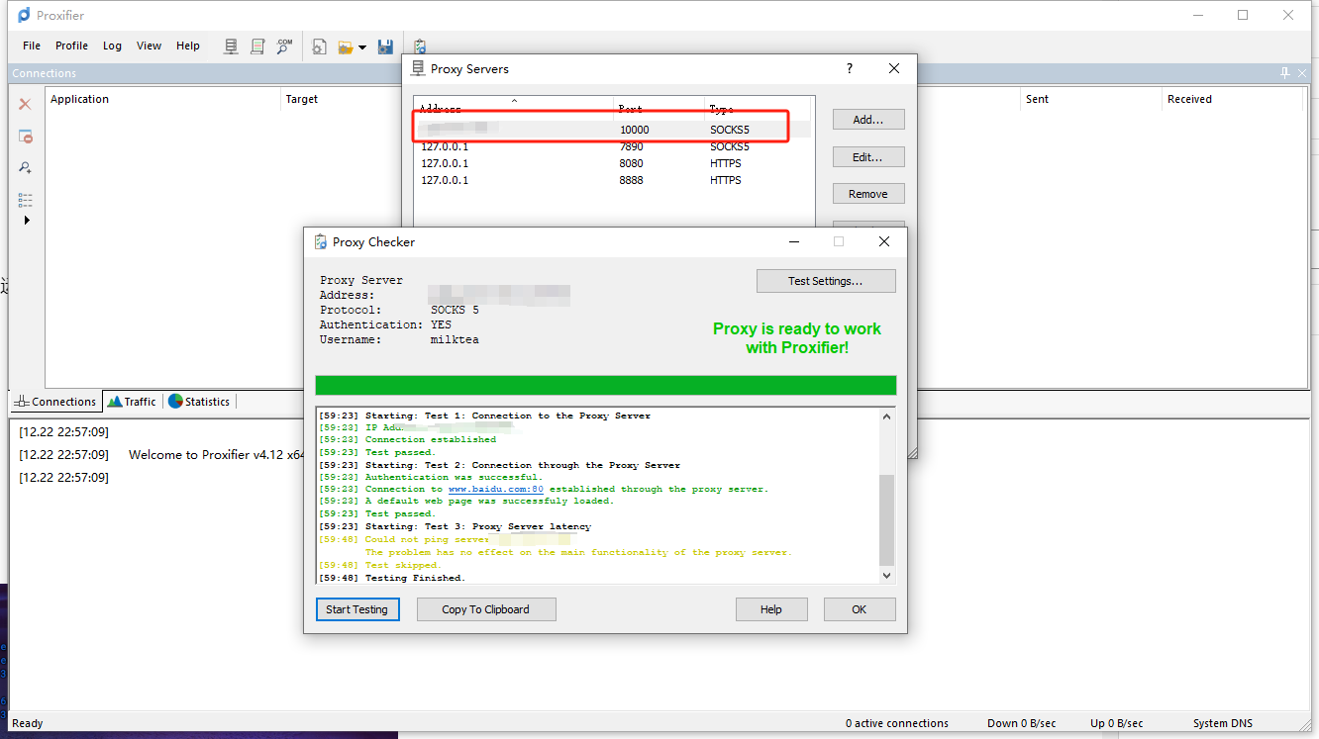Image resolution: width=1319 pixels, height=739 pixels.
Task: Click the Proxifier logo in the title bar
Action: (24, 15)
